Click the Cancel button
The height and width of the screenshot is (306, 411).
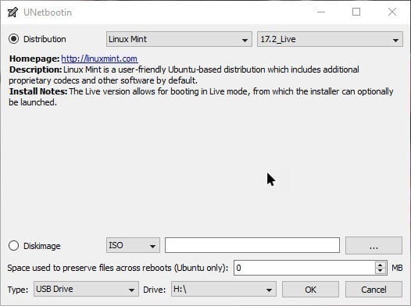[373, 290]
